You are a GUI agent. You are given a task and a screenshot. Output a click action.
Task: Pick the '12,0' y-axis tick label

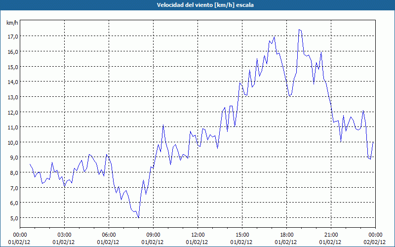tap(13, 112)
